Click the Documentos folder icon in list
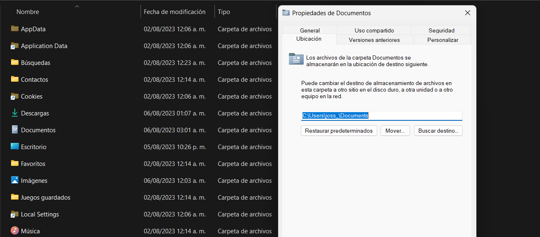Screen dimensions: 540x237 click(x=15, y=130)
